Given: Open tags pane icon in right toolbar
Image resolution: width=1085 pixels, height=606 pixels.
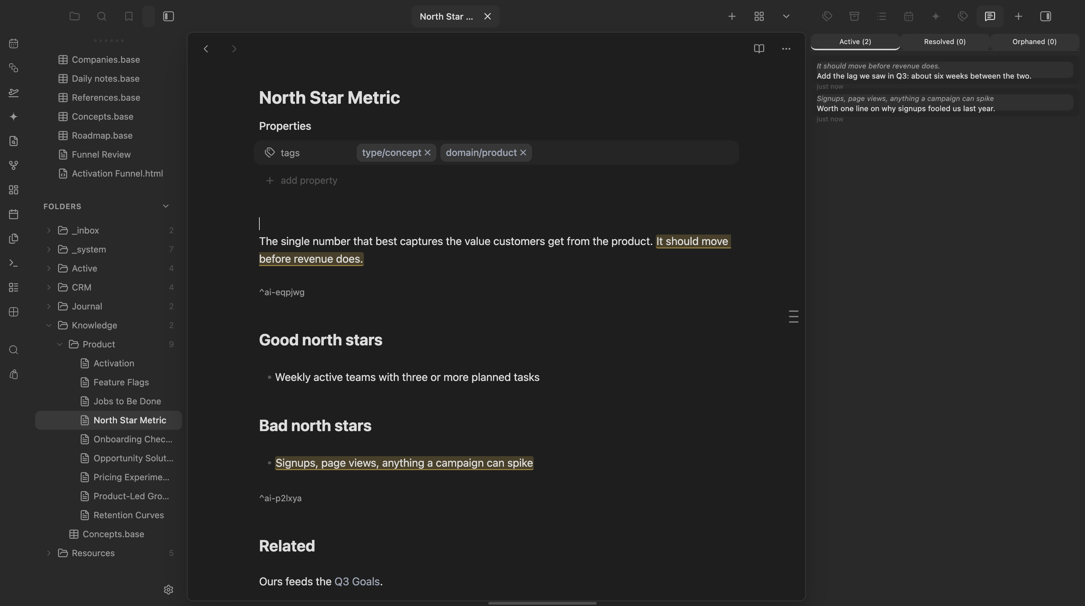Looking at the screenshot, I should (x=827, y=16).
